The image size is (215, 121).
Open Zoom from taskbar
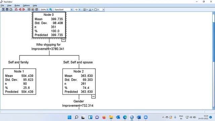(145, 117)
